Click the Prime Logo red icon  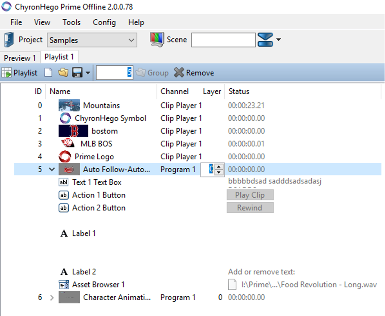65,157
